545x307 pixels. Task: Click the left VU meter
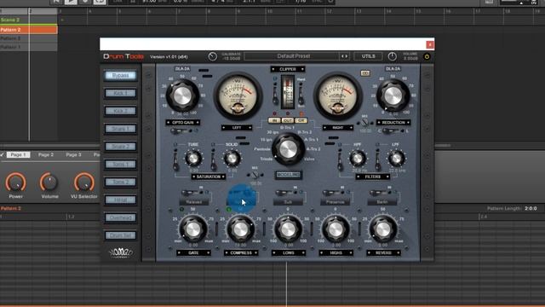238,96
